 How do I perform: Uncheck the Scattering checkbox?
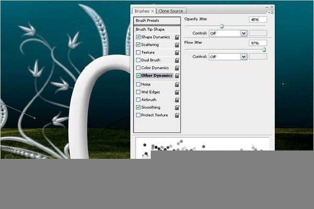tap(138, 44)
